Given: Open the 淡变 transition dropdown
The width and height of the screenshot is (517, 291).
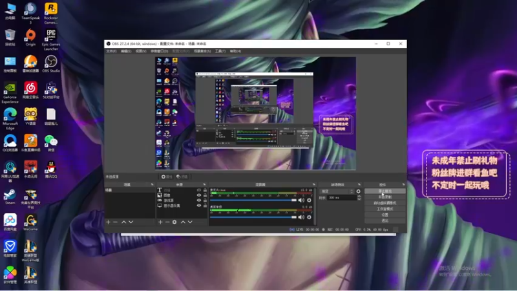Looking at the screenshot, I should 336,191.
